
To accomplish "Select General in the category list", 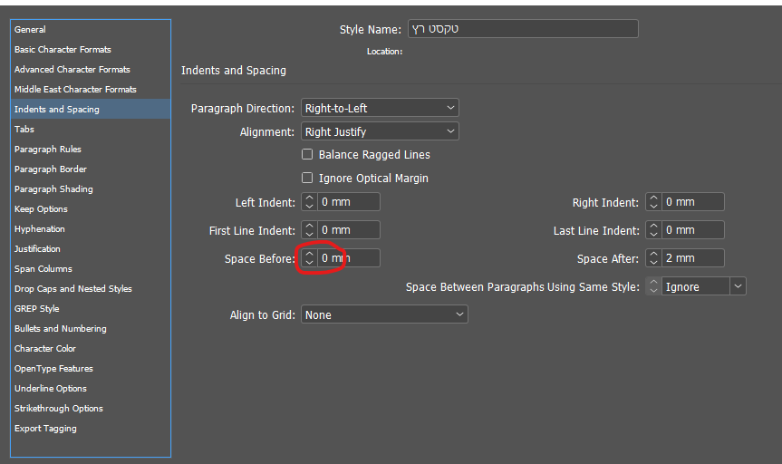I will point(31,30).
